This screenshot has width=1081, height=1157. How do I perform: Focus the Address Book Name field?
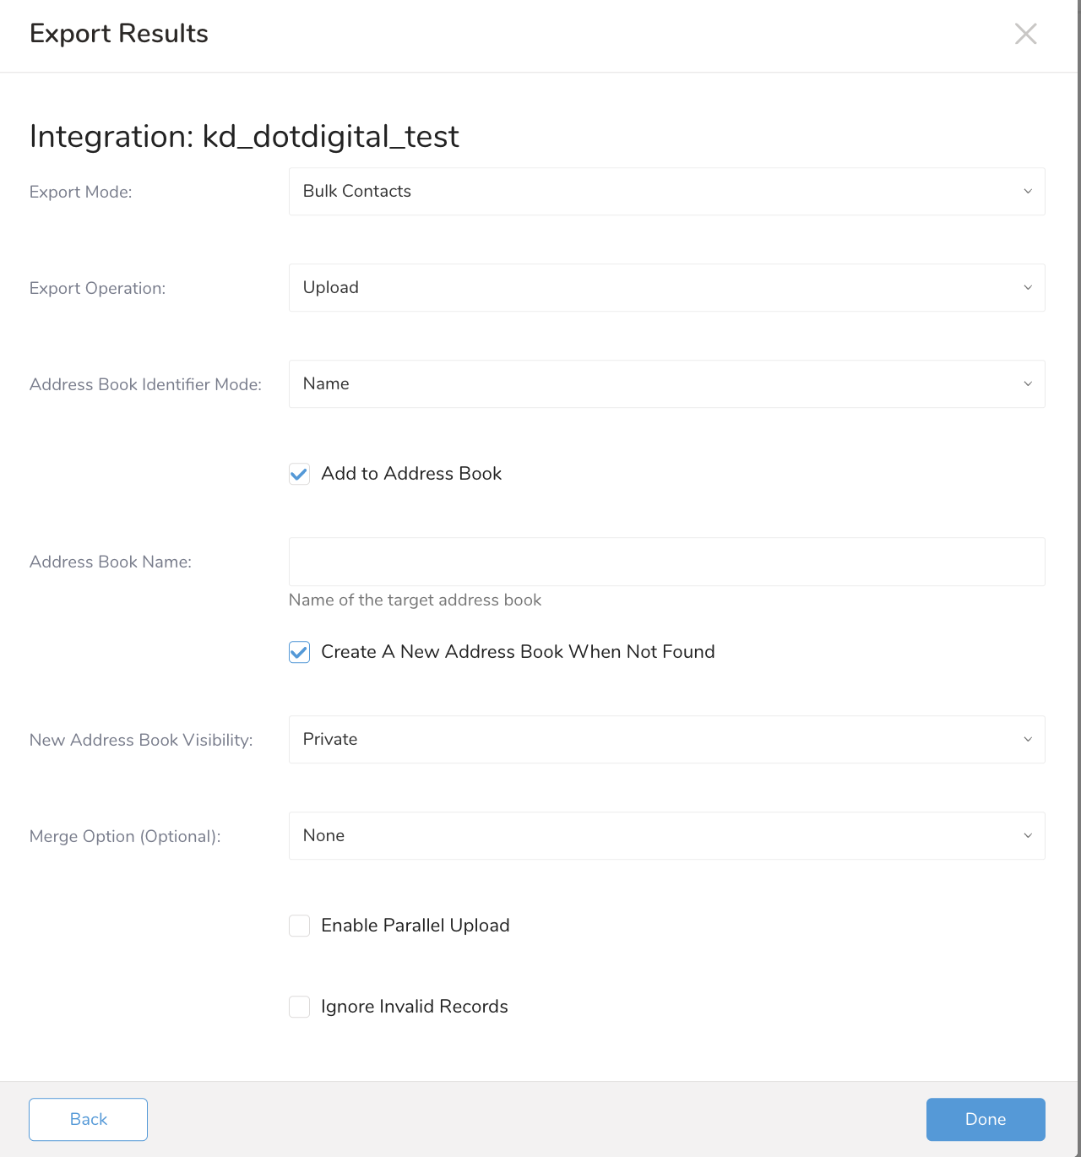click(665, 562)
